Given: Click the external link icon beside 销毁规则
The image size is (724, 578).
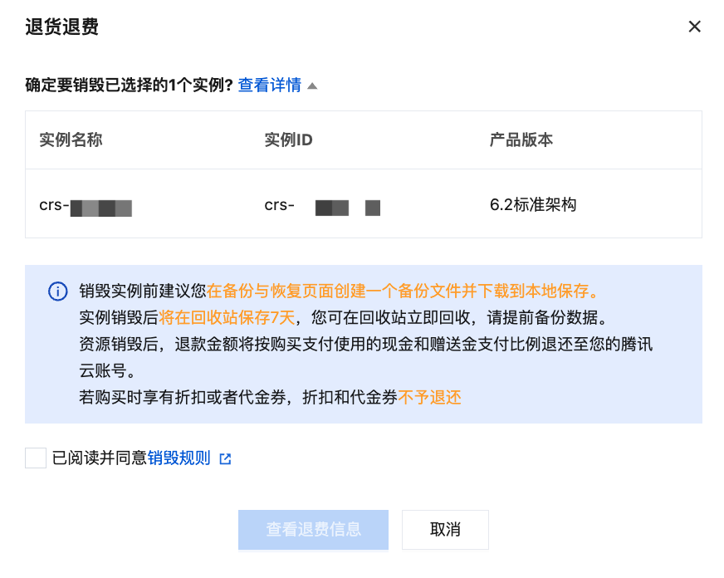Looking at the screenshot, I should pos(225,458).
